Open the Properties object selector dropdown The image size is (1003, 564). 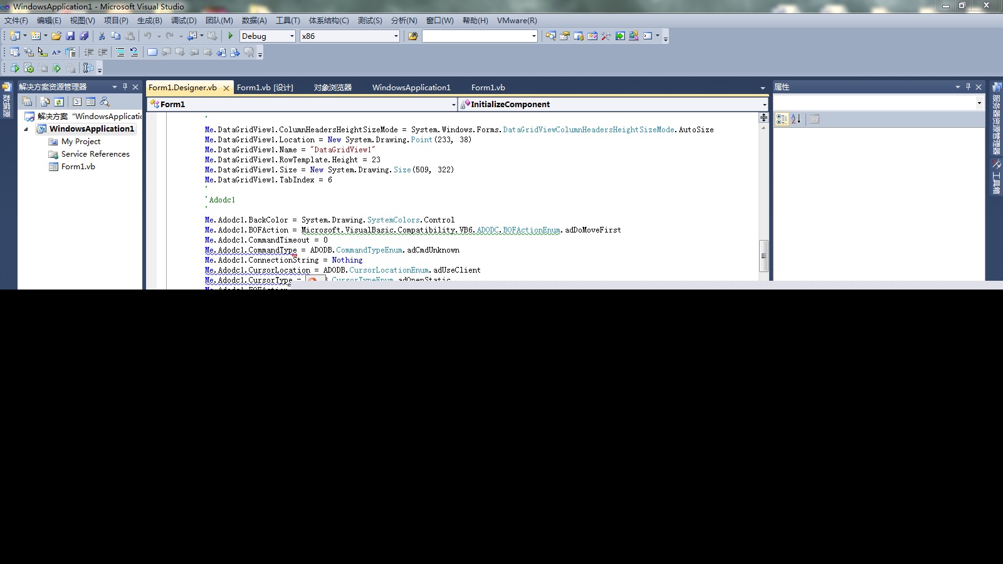point(979,103)
